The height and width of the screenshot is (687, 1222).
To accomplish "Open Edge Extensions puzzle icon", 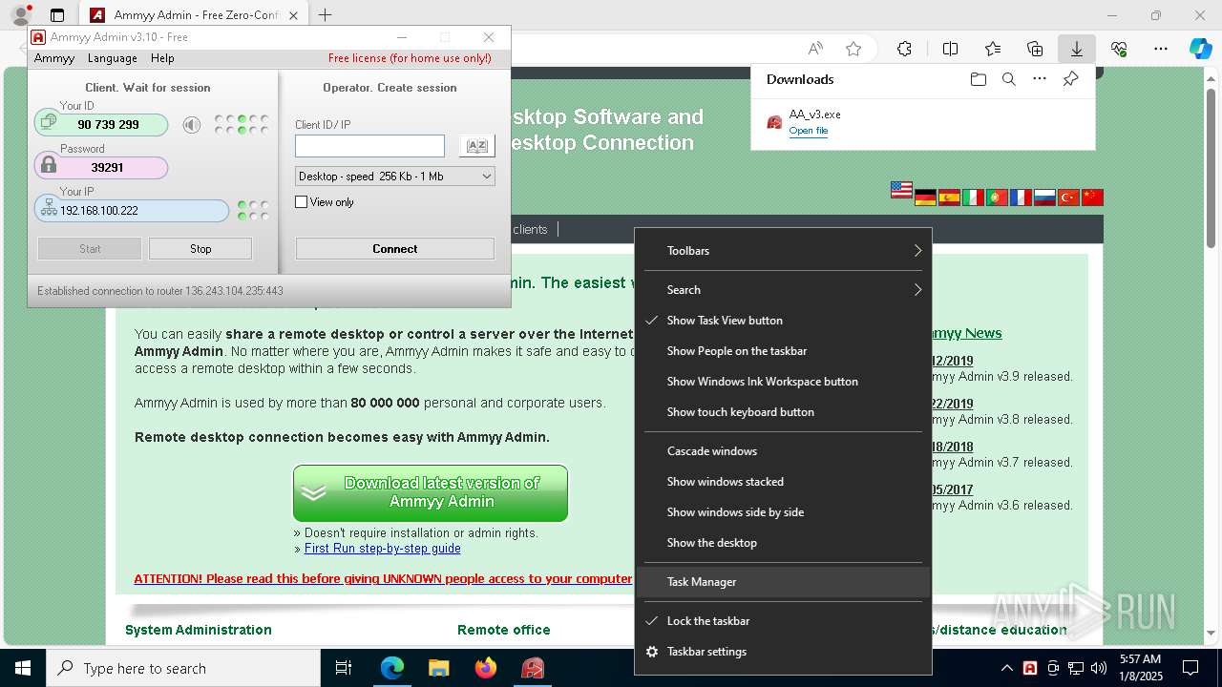I will 904,49.
